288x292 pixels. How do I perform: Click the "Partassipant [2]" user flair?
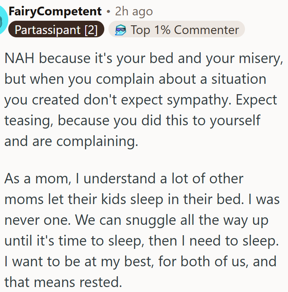[53, 30]
